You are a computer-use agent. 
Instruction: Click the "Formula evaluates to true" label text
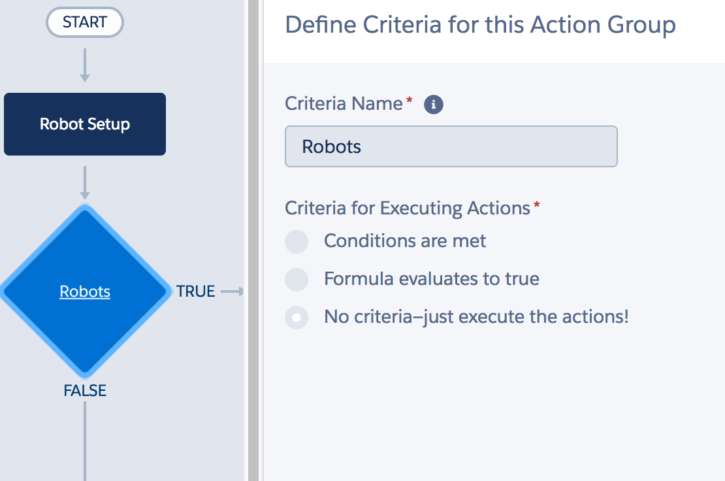[431, 279]
